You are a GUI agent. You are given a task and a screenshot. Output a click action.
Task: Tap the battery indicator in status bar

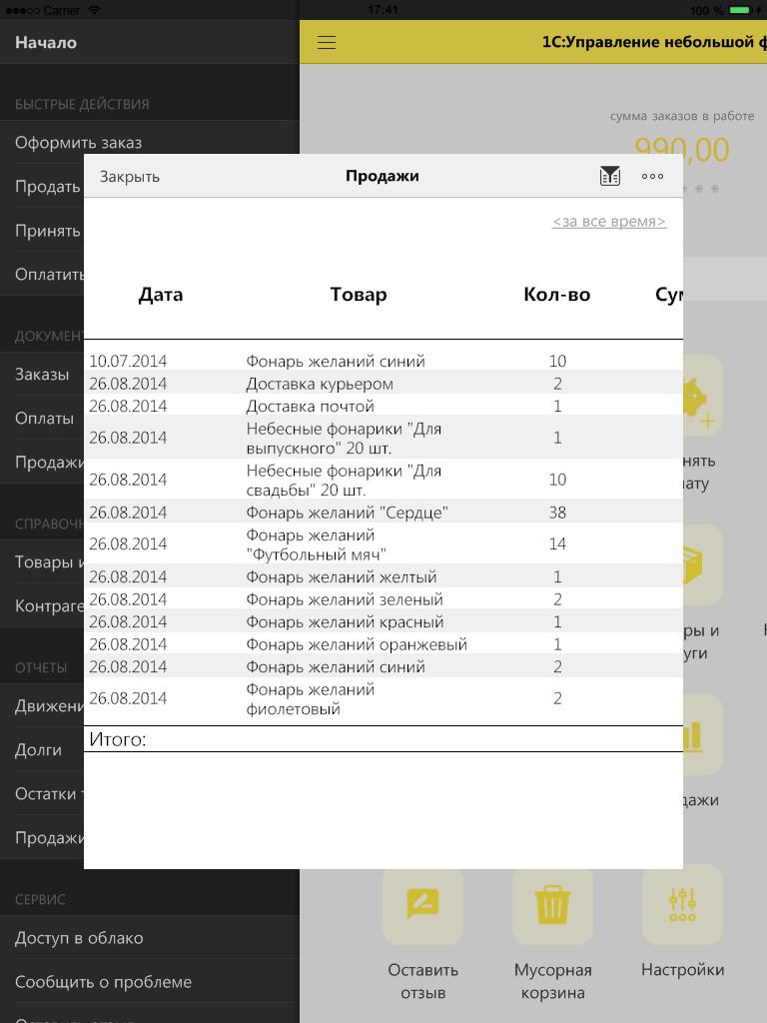click(740, 10)
